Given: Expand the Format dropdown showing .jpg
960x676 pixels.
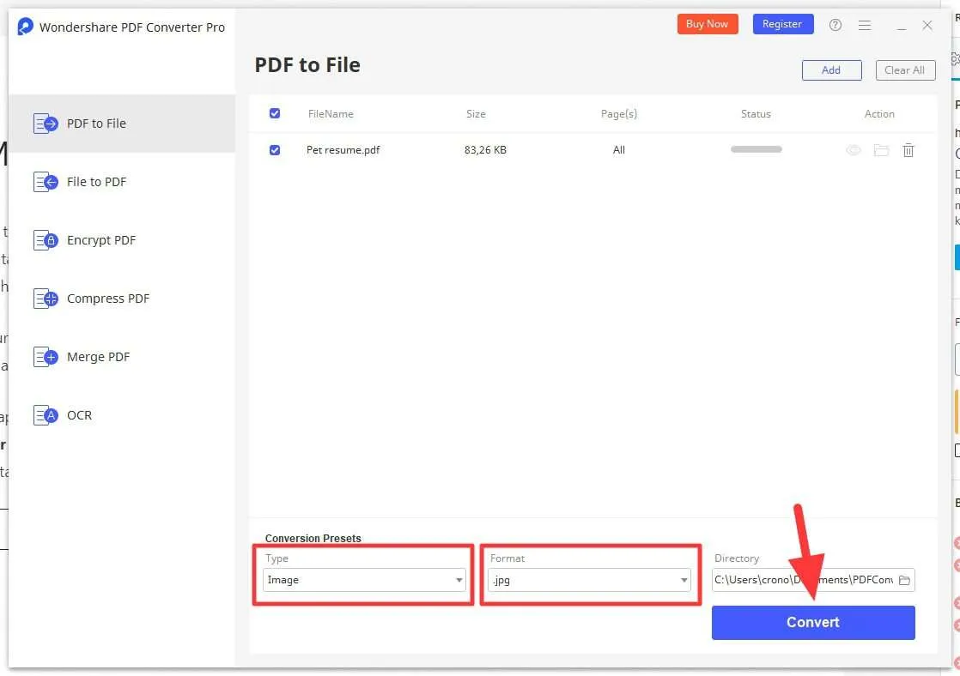Looking at the screenshot, I should pos(589,580).
